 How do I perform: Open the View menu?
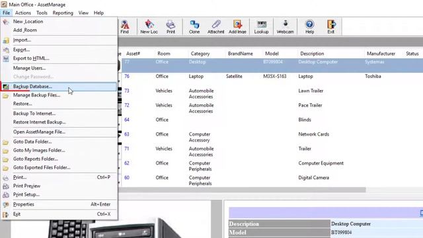click(x=83, y=13)
